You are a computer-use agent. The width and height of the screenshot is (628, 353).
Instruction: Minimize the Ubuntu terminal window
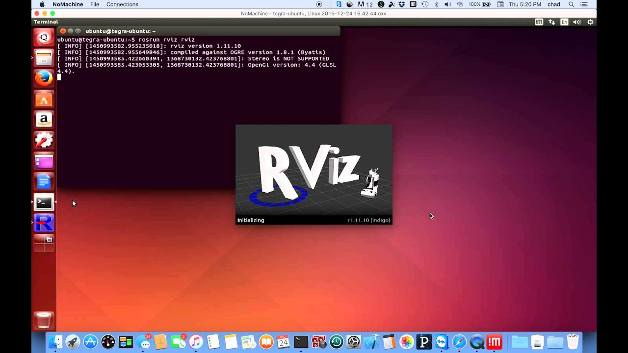pos(70,31)
